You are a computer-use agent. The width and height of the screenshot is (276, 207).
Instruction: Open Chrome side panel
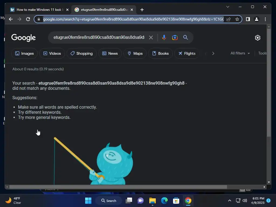[x=248, y=19]
